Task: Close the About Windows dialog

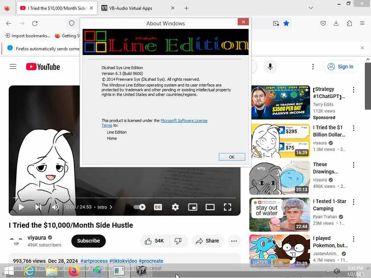Action: pyautogui.click(x=243, y=22)
